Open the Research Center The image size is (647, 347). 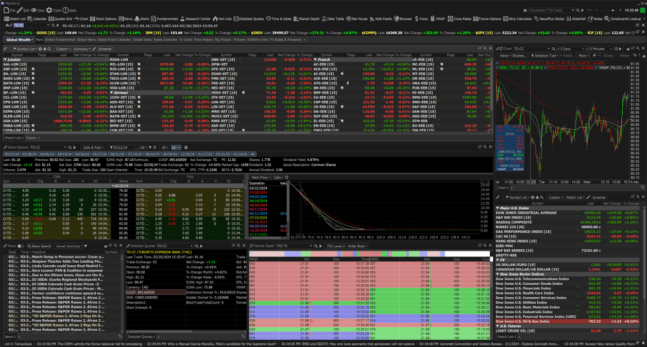point(195,19)
